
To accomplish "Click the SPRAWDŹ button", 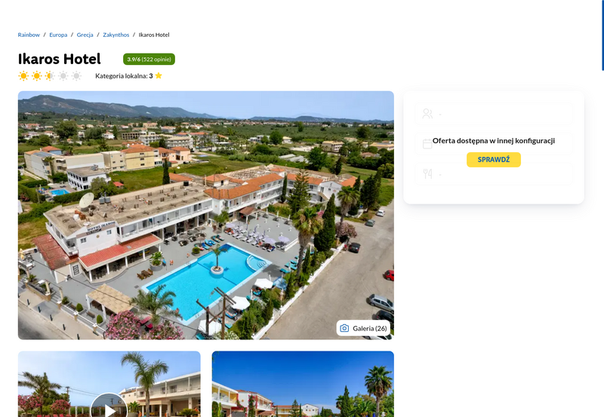I will click(494, 160).
